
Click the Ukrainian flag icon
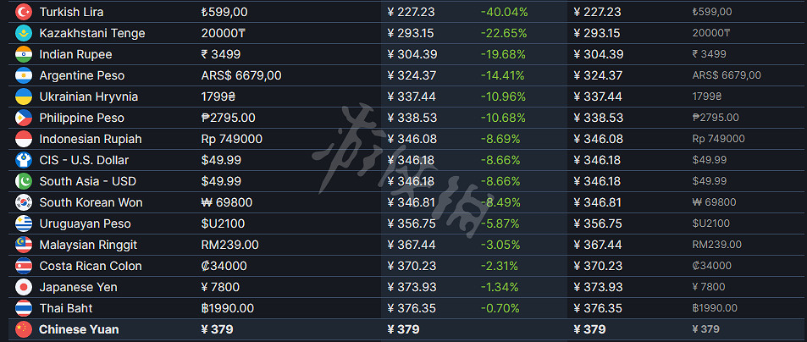24,97
